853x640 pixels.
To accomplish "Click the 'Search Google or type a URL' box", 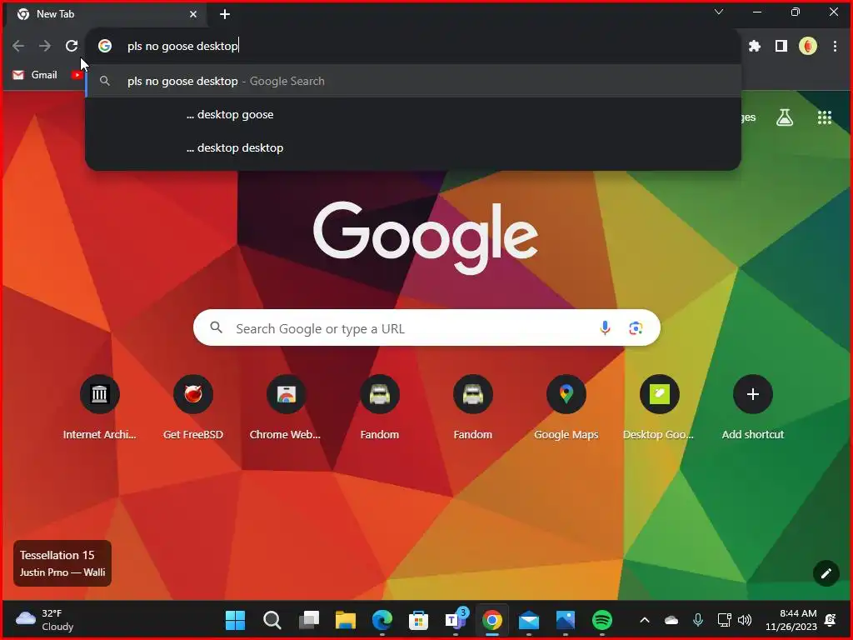I will click(426, 328).
